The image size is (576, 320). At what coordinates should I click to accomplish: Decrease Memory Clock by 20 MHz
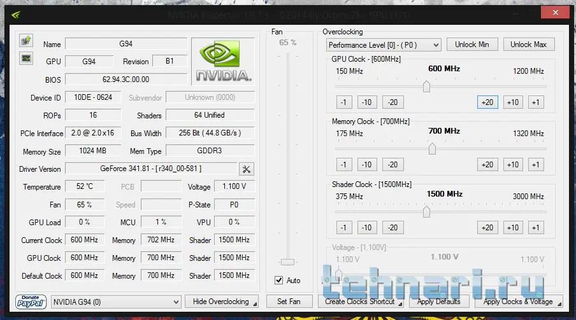click(x=392, y=165)
